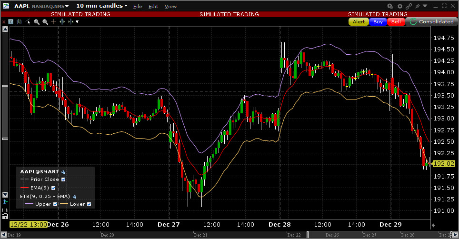Click the left arrow on the date scrollbar

pos(3,235)
